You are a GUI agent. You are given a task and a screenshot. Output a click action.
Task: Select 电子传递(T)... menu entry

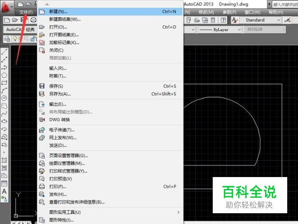click(x=111, y=130)
